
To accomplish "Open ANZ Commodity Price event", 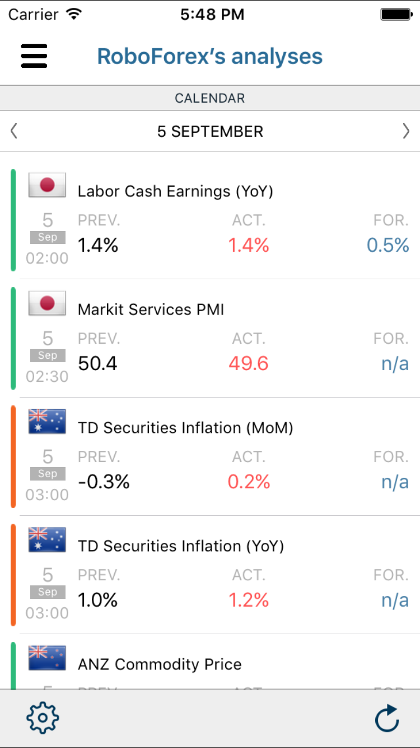I will [160, 665].
